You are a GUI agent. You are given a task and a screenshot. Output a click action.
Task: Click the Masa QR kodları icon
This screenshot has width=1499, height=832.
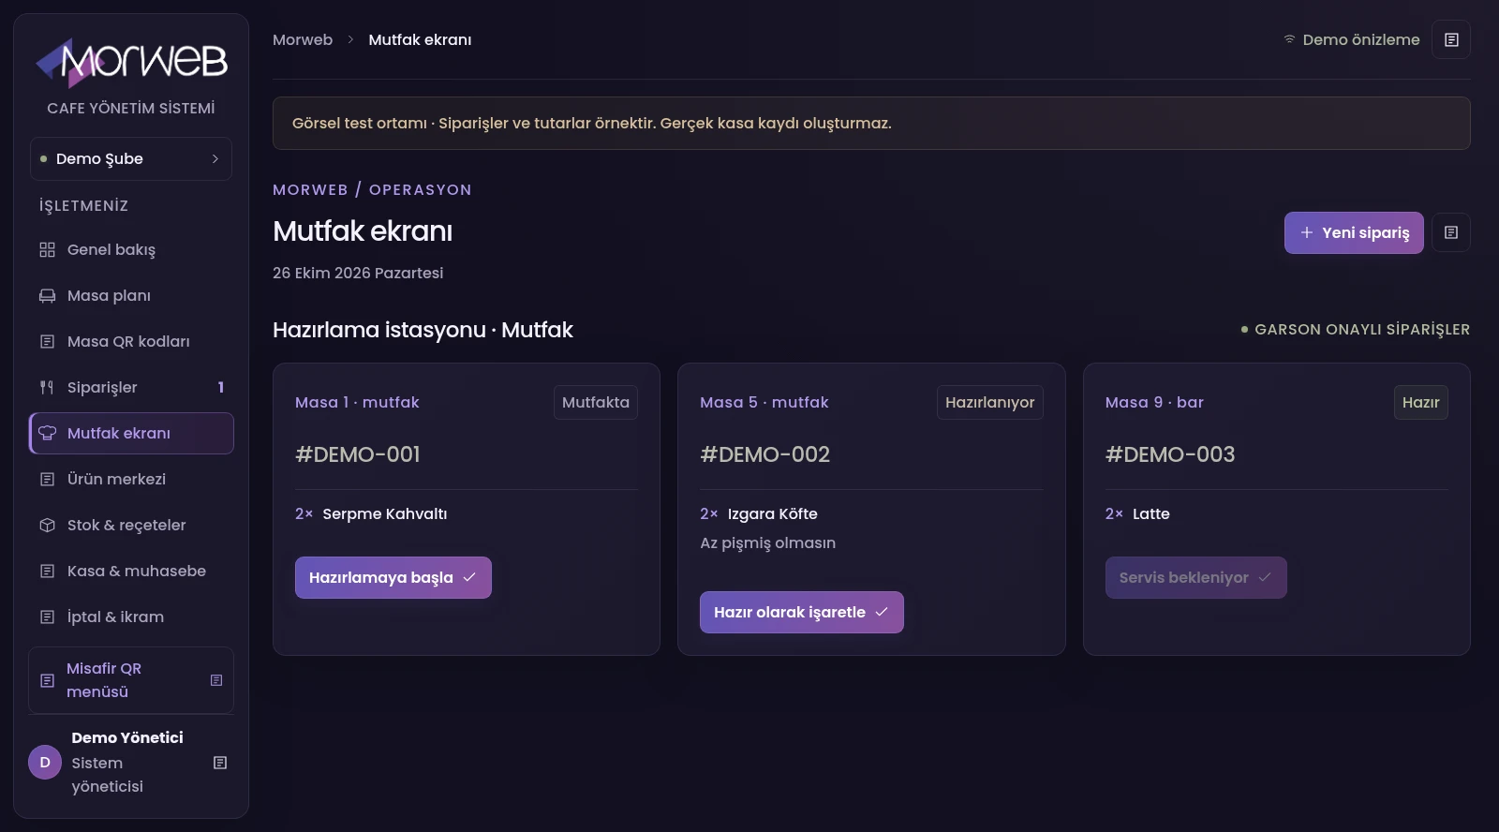pyautogui.click(x=47, y=341)
